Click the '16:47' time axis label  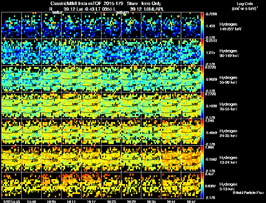tap(191, 201)
